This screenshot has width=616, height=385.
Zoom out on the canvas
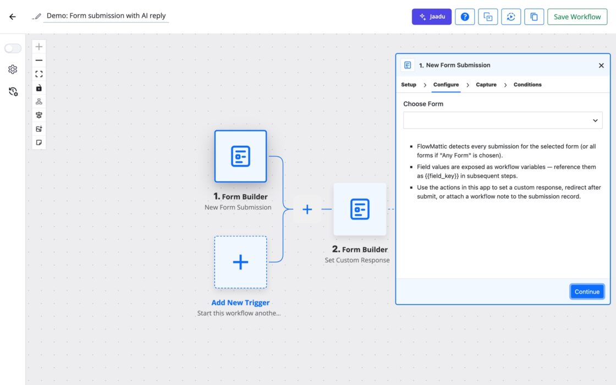[39, 61]
